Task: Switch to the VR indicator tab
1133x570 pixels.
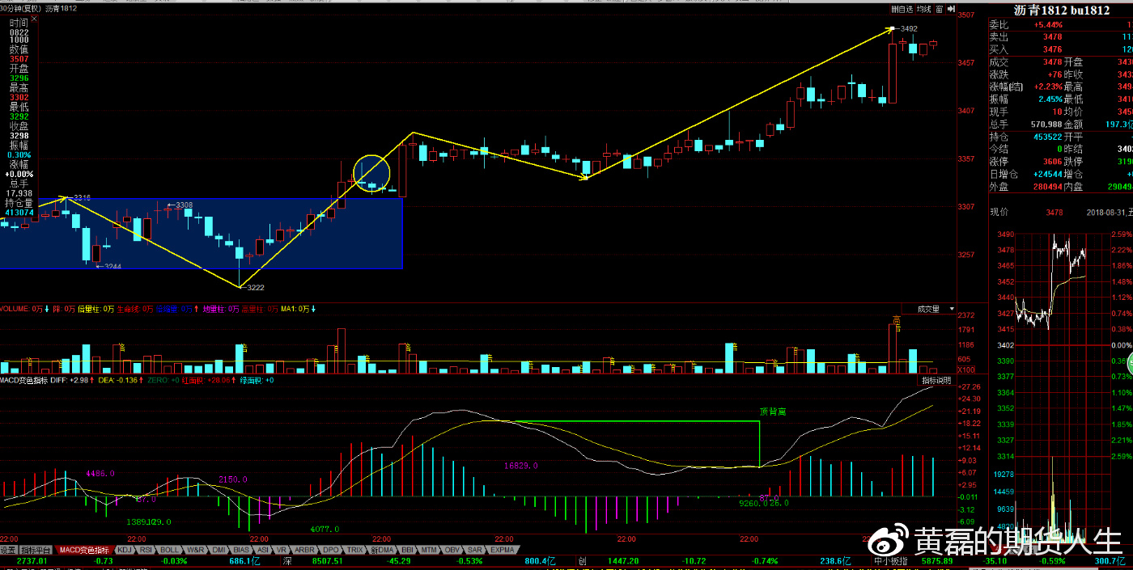Action: click(x=282, y=550)
